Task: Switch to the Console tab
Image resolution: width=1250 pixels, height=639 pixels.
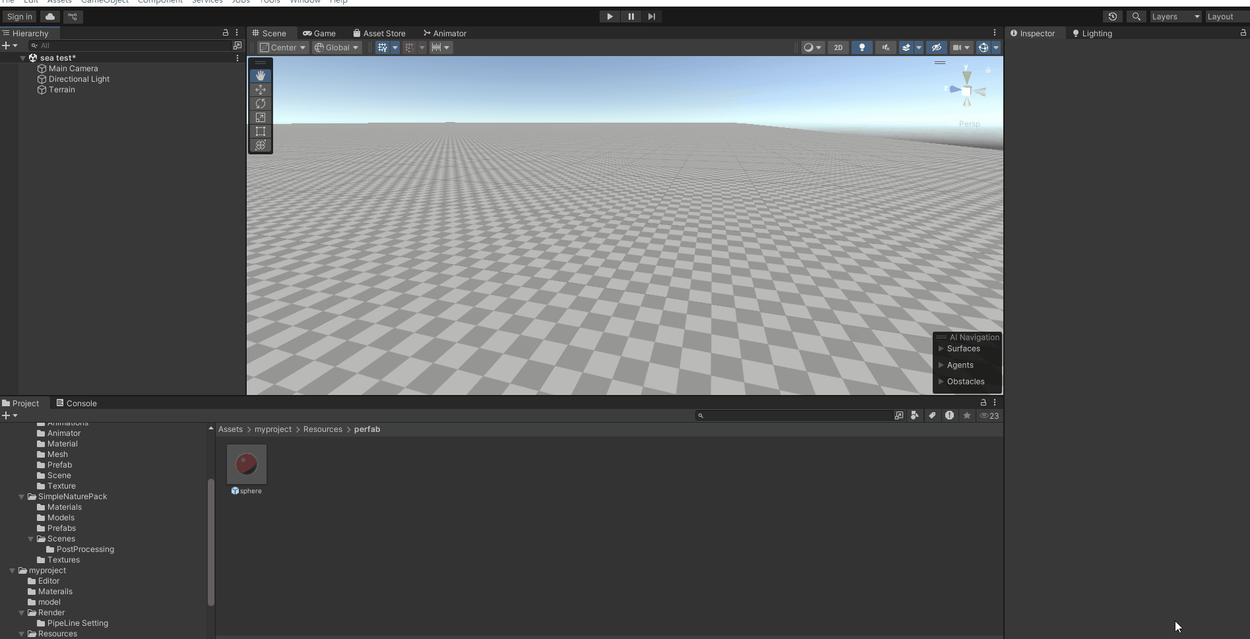Action: [x=77, y=403]
